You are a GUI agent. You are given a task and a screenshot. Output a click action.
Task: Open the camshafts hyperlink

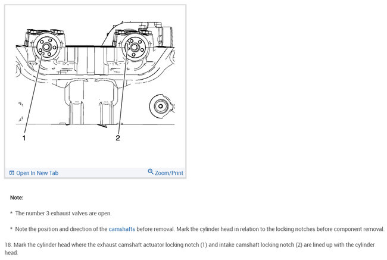[122, 229]
